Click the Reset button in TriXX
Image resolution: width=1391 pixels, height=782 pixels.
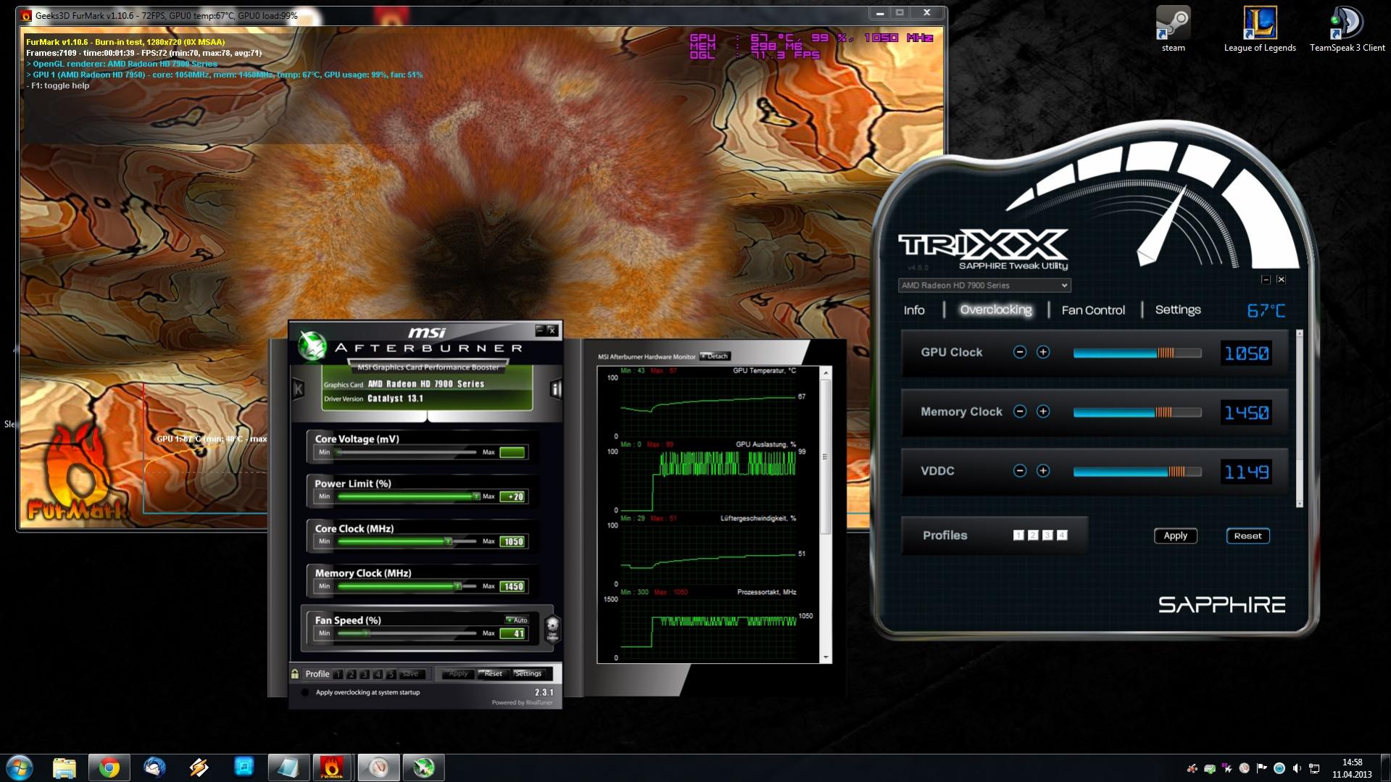1247,536
